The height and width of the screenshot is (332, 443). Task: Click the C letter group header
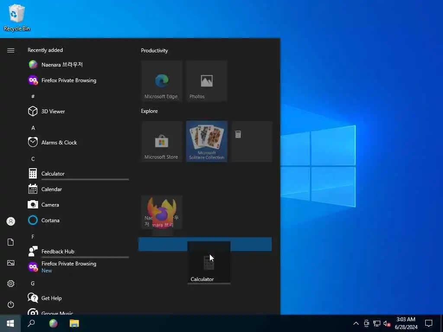click(x=33, y=159)
